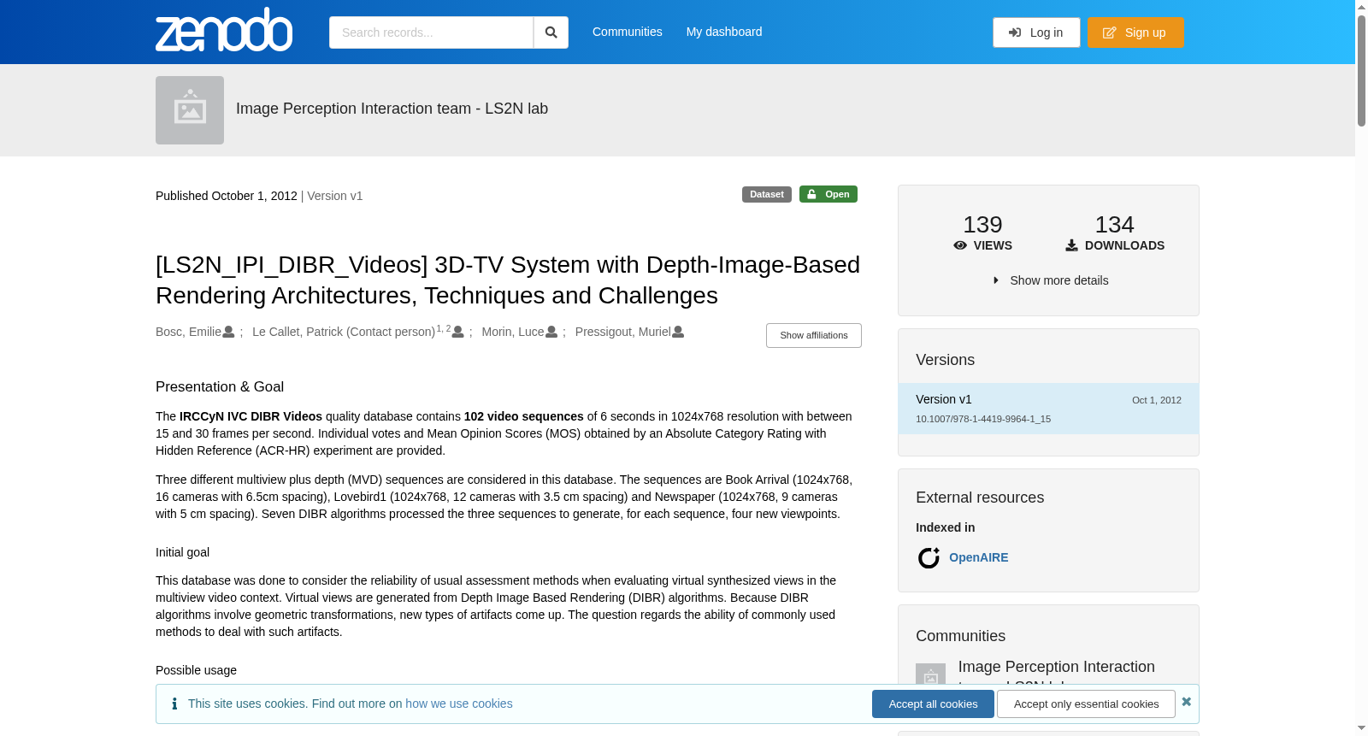Click author Morin, Luce
The width and height of the screenshot is (1368, 736).
point(513,332)
